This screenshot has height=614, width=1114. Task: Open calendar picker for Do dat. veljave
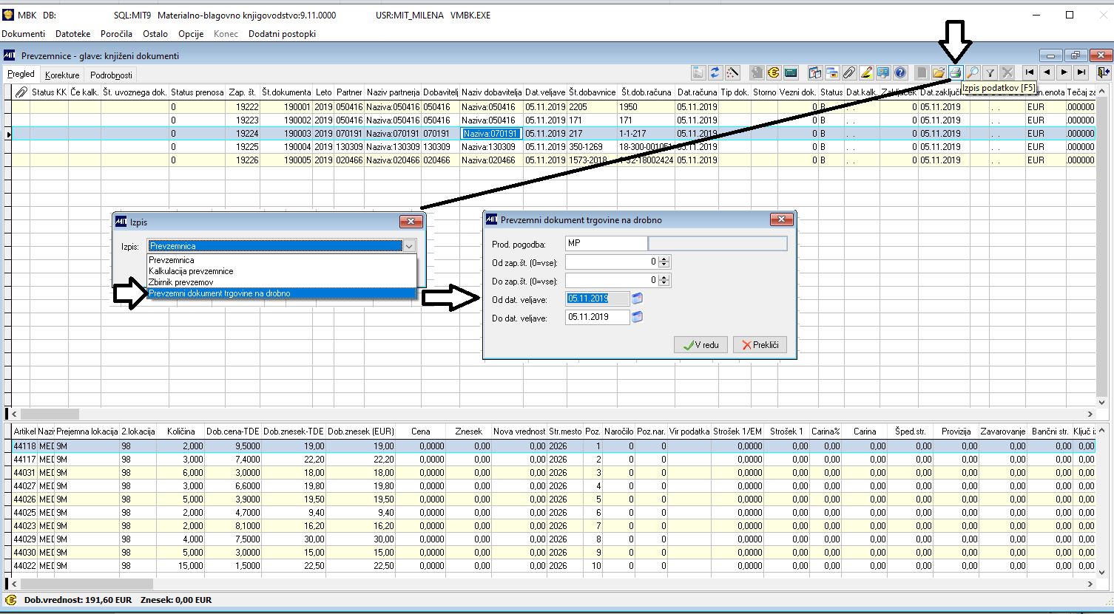pos(638,317)
